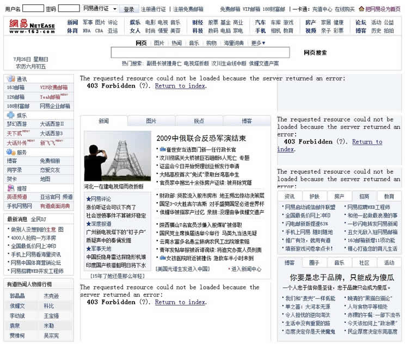Click the 网页搜索 search button
Screen dimensions: 405x344
pos(315,53)
